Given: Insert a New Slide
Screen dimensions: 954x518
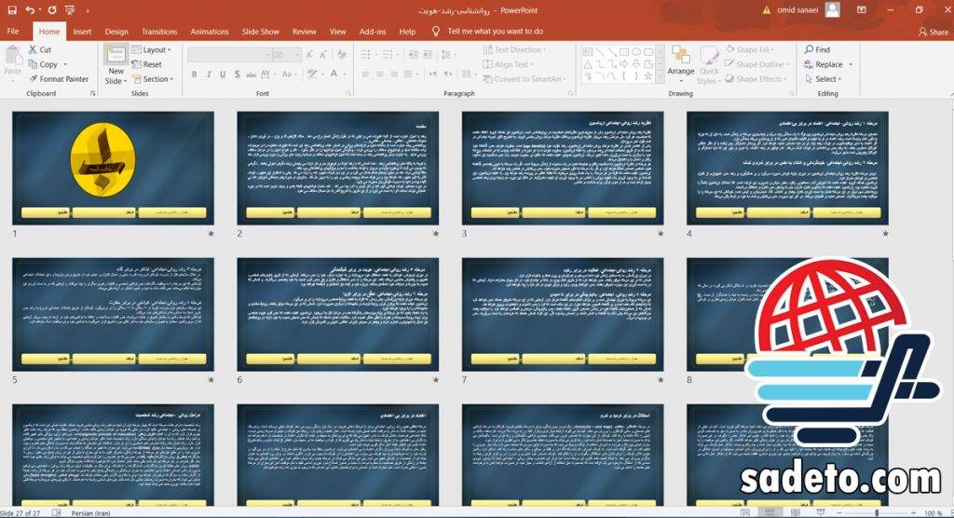Looking at the screenshot, I should click(115, 64).
